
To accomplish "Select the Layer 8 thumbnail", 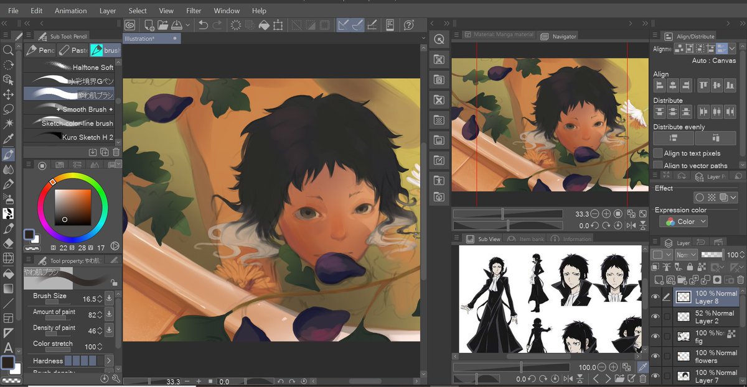I will (x=684, y=298).
